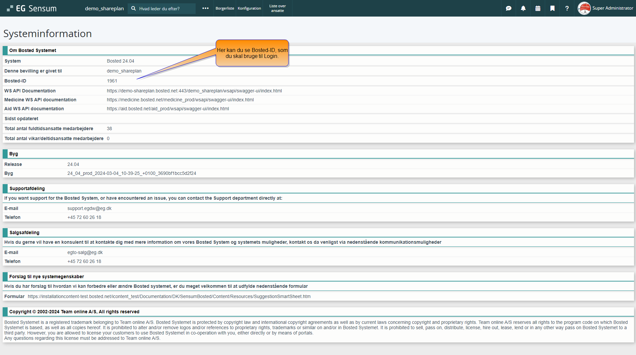Click the support.egdw@eg.dk email
The width and height of the screenshot is (636, 355).
click(x=89, y=208)
